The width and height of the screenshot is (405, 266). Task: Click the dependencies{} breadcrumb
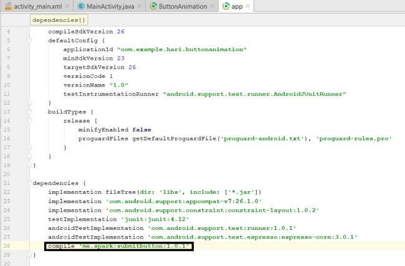(x=59, y=20)
